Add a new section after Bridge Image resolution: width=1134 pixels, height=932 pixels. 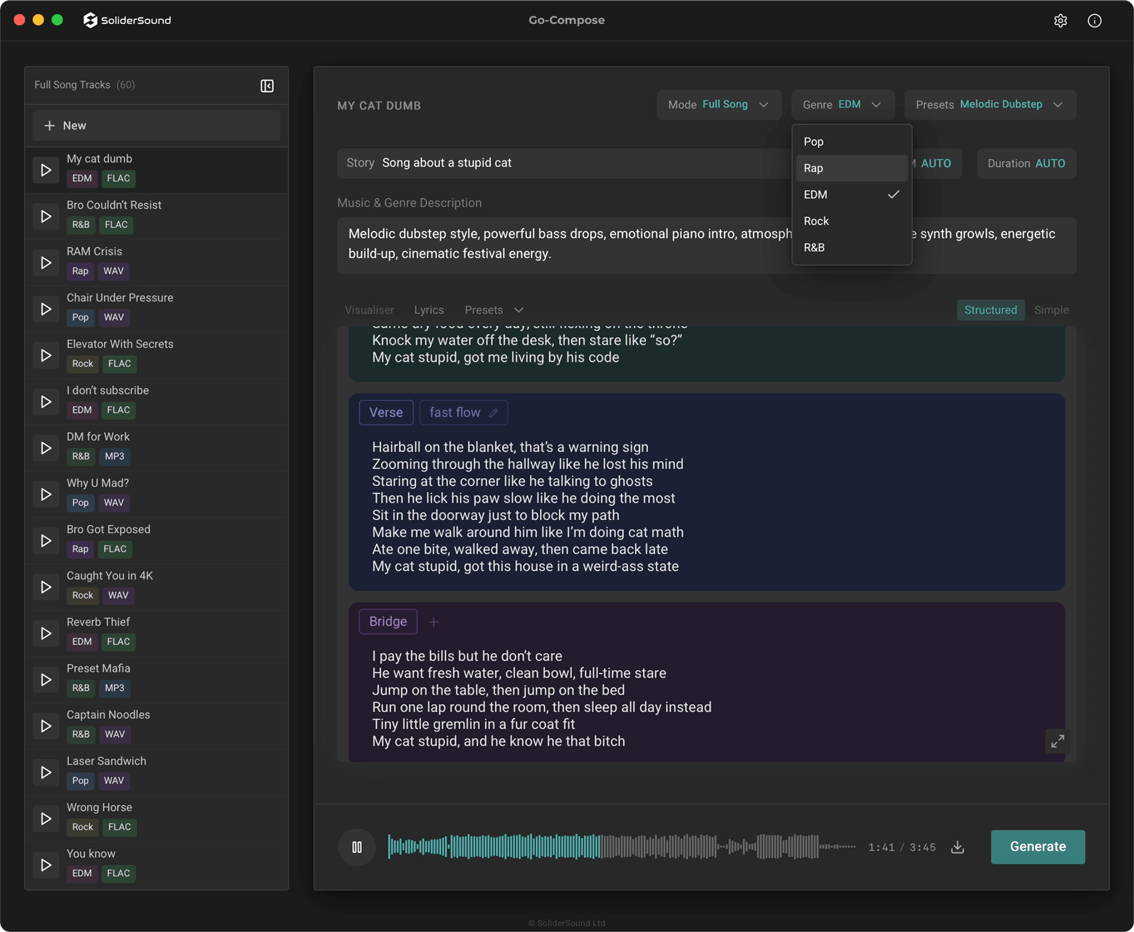click(x=433, y=622)
